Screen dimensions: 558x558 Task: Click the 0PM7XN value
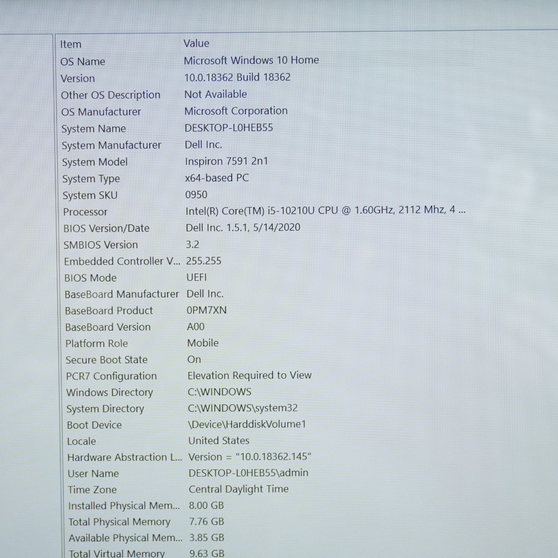pos(207,310)
